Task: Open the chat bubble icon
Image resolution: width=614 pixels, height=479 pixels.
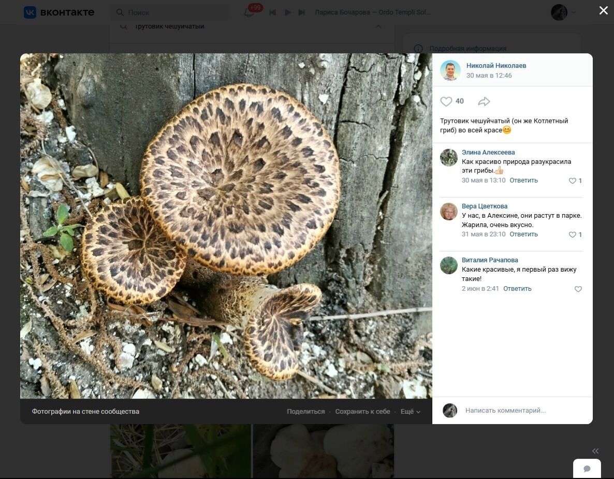Action: (587, 469)
